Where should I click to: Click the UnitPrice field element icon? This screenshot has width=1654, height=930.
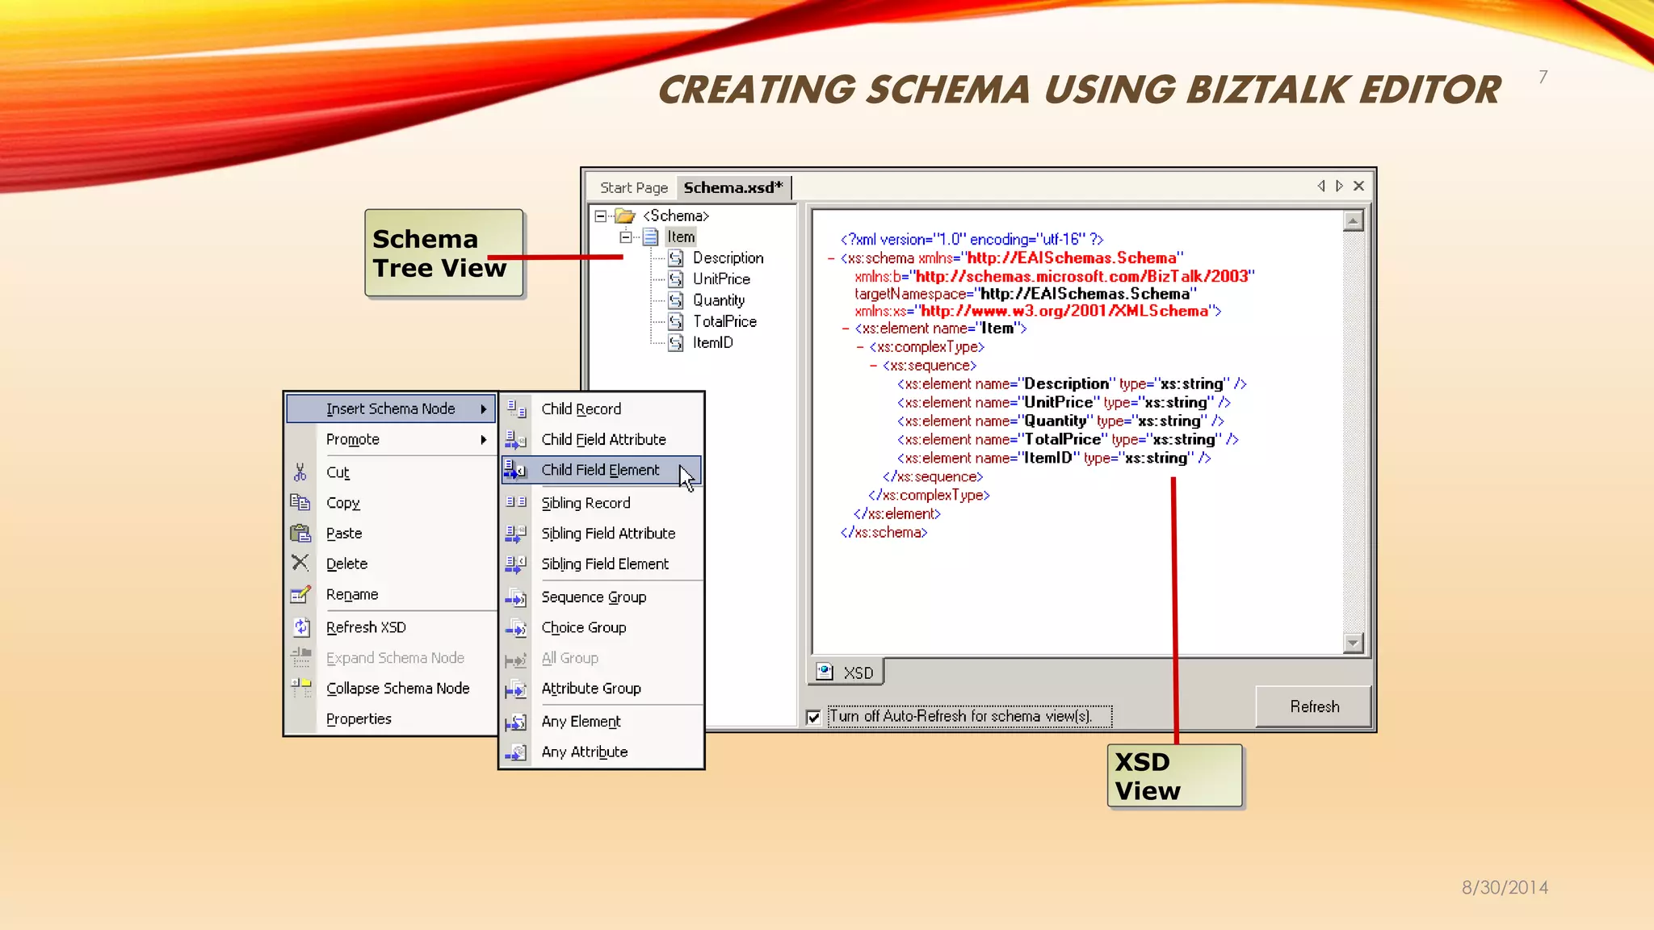click(x=676, y=279)
